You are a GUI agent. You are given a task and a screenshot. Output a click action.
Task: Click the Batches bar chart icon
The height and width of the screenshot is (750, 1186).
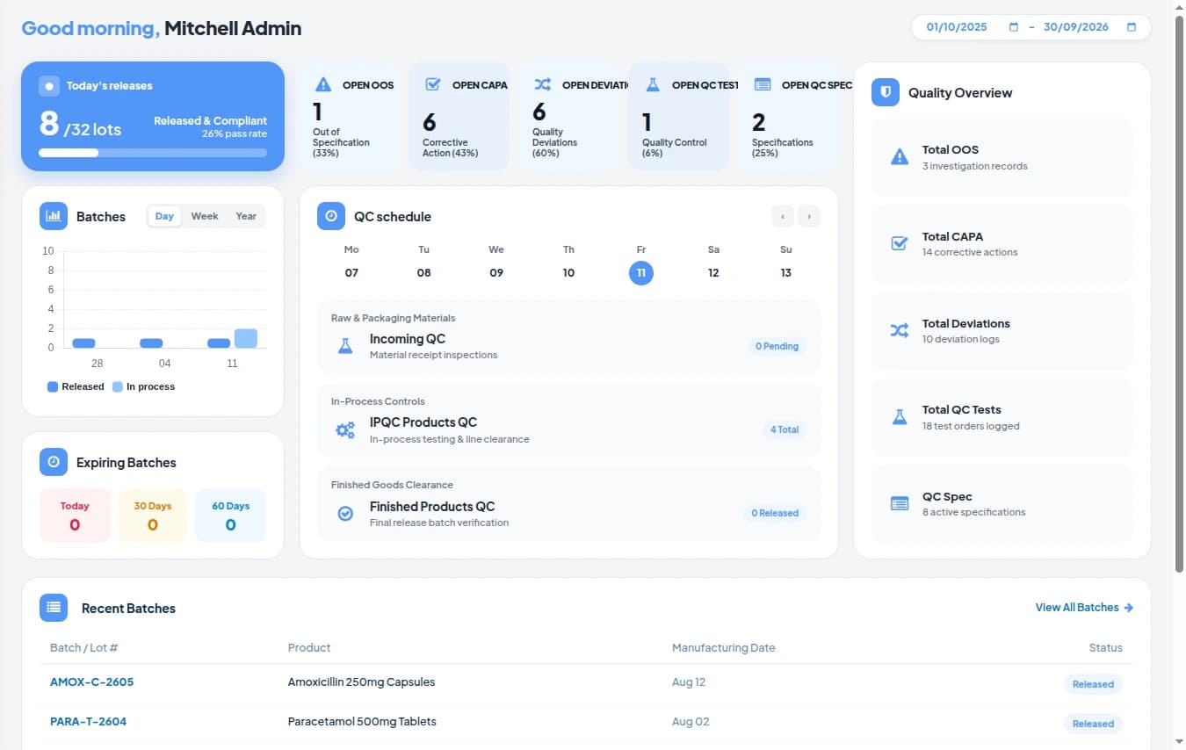pyautogui.click(x=54, y=216)
